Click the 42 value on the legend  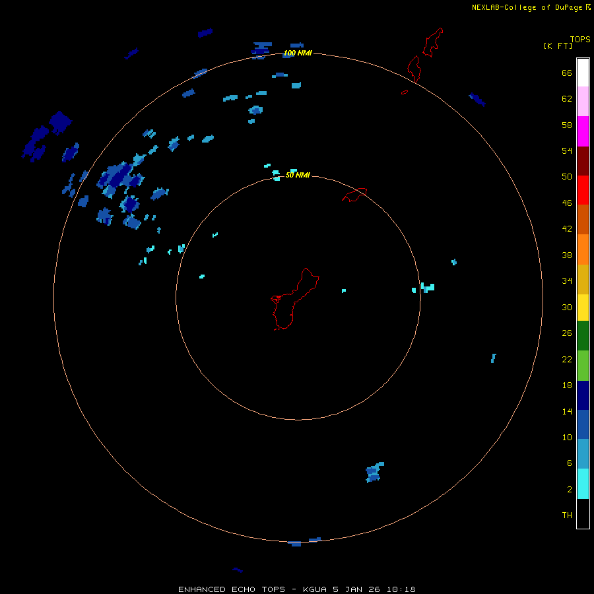point(566,228)
